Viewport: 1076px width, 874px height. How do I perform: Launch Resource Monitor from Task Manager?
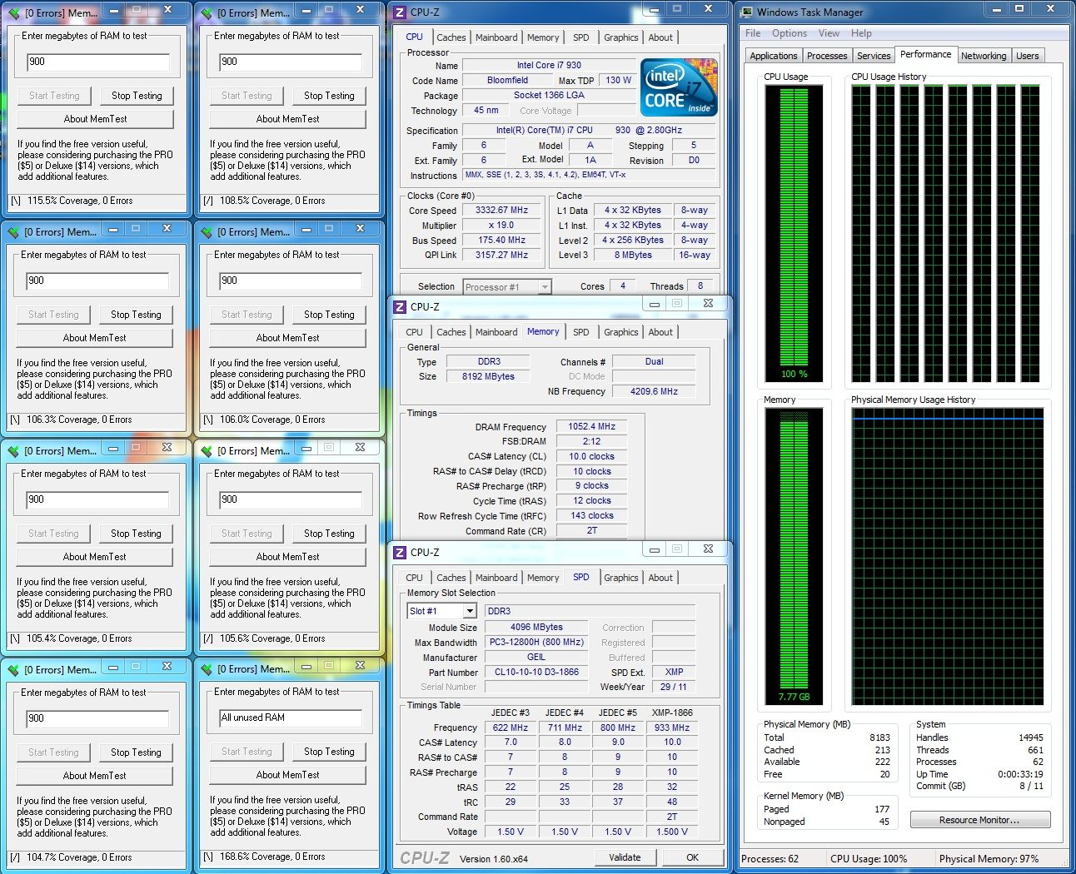[x=979, y=820]
